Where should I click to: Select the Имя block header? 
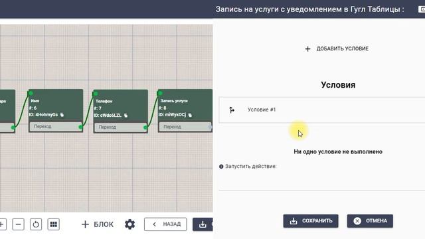click(x=56, y=106)
